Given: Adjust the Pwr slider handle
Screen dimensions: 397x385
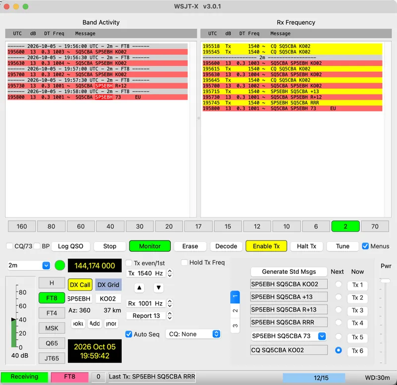Looking at the screenshot, I should click(x=385, y=280).
